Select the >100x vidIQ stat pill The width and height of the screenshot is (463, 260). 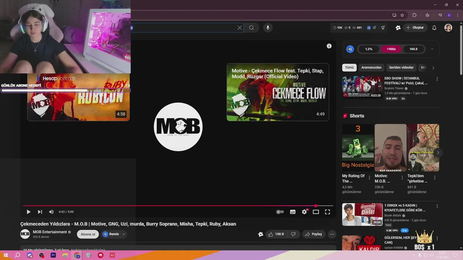coord(391,49)
